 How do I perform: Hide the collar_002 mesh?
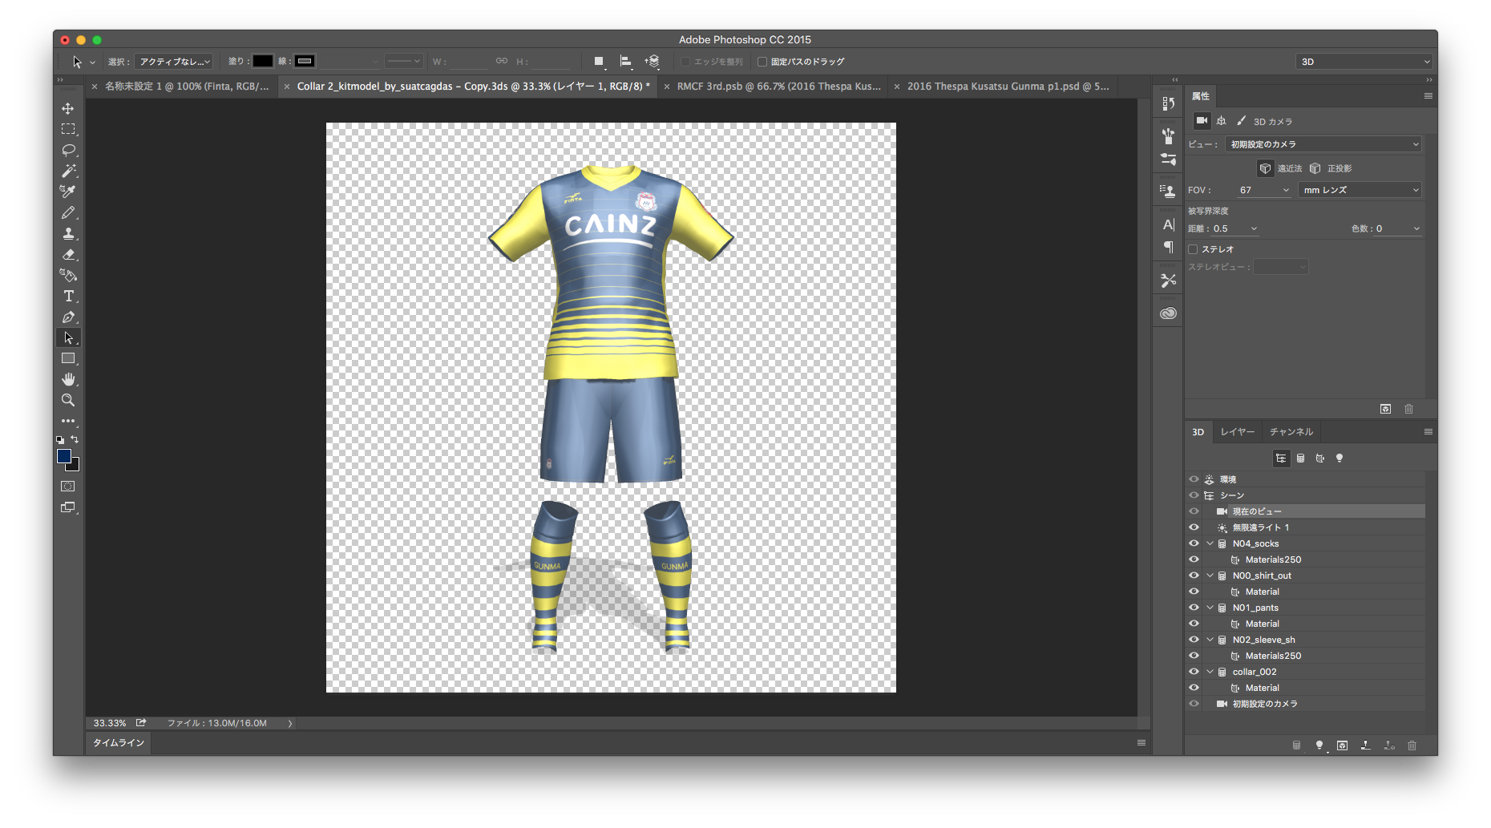coord(1194,672)
